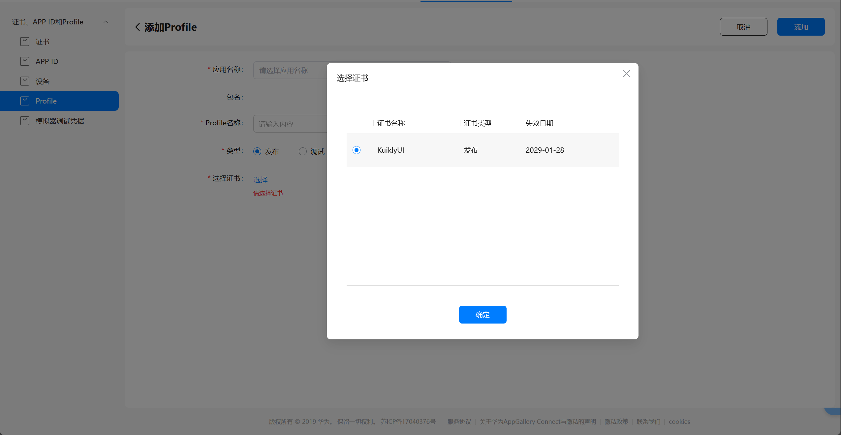This screenshot has width=841, height=435.
Task: Click the 取消 button
Action: point(743,27)
